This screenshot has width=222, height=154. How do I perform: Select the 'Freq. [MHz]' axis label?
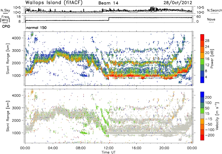(x=5, y=19)
